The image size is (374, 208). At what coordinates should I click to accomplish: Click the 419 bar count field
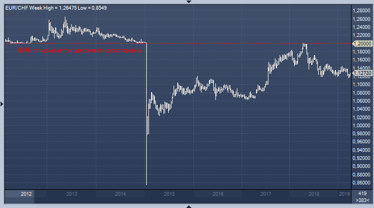(362, 194)
